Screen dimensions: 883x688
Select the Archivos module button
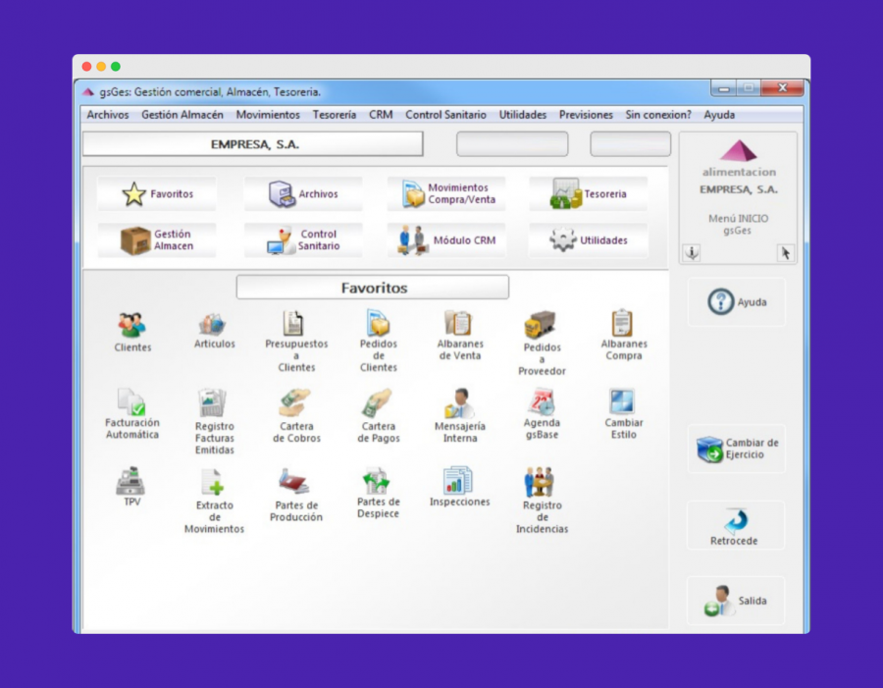303,193
